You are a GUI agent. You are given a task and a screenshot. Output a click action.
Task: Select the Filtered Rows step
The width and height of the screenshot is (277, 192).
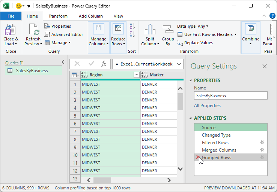coord(231,142)
